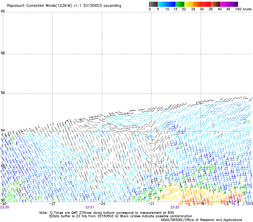
Task: Click legend tick label '0'
Action: coord(150,9)
